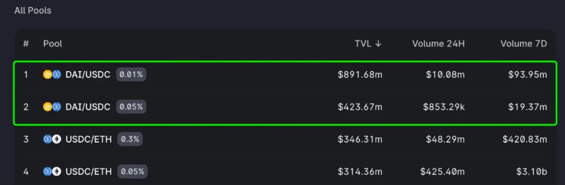Click DAI/USDC token pair icon in row 1

tap(52, 75)
